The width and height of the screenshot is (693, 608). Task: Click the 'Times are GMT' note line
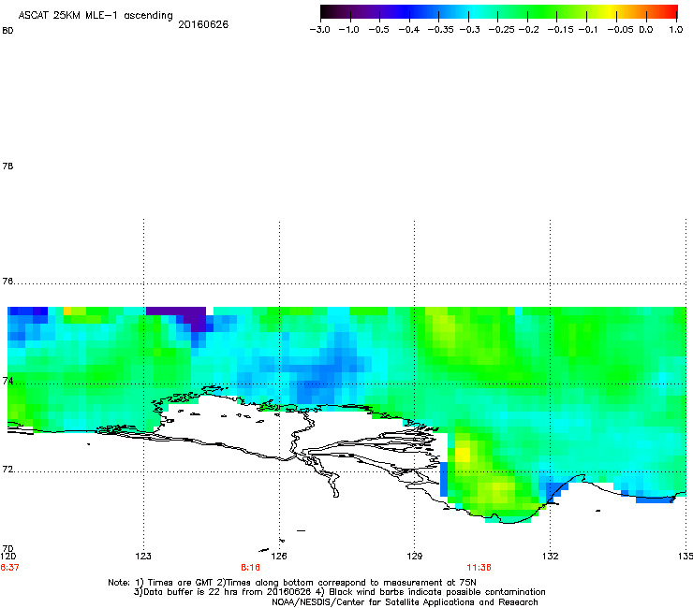pos(292,583)
